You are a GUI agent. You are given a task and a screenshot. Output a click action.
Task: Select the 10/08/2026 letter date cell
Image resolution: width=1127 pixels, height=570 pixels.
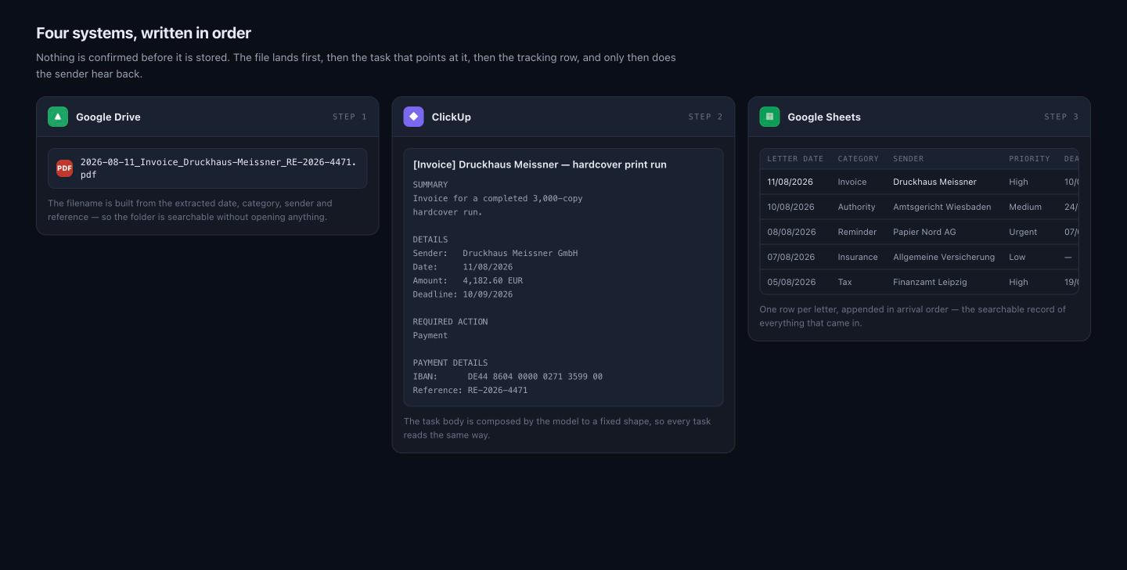coord(790,207)
